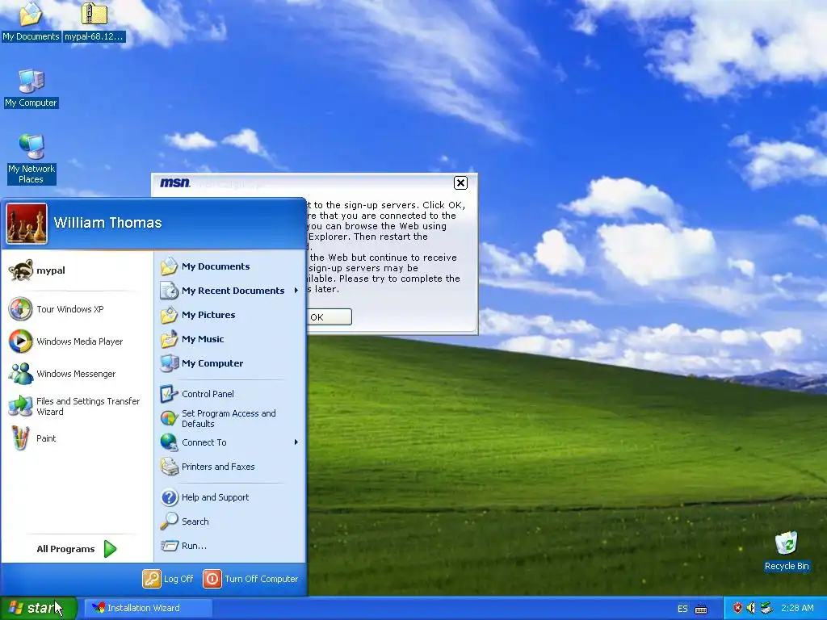Viewport: 827px width, 620px height.
Task: Open mypal-68.12 zip file on desktop
Action: tap(94, 21)
